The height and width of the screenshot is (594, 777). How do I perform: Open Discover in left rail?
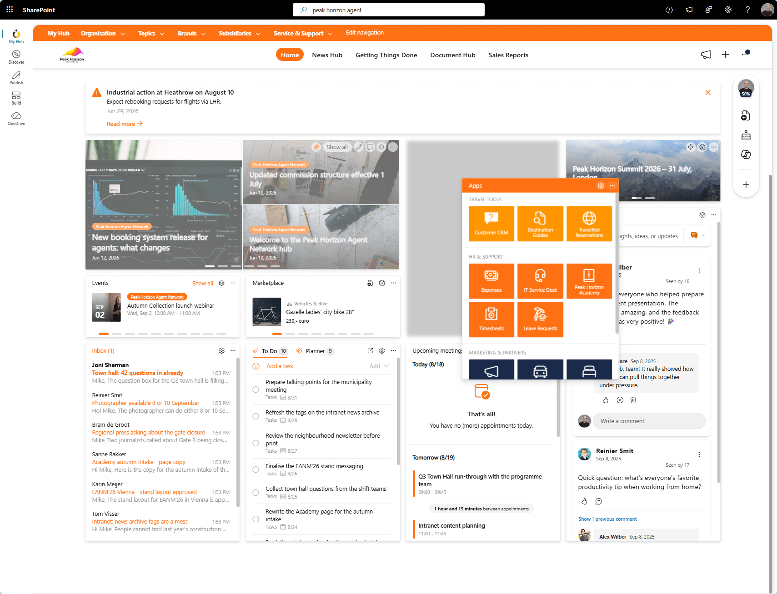click(x=16, y=57)
